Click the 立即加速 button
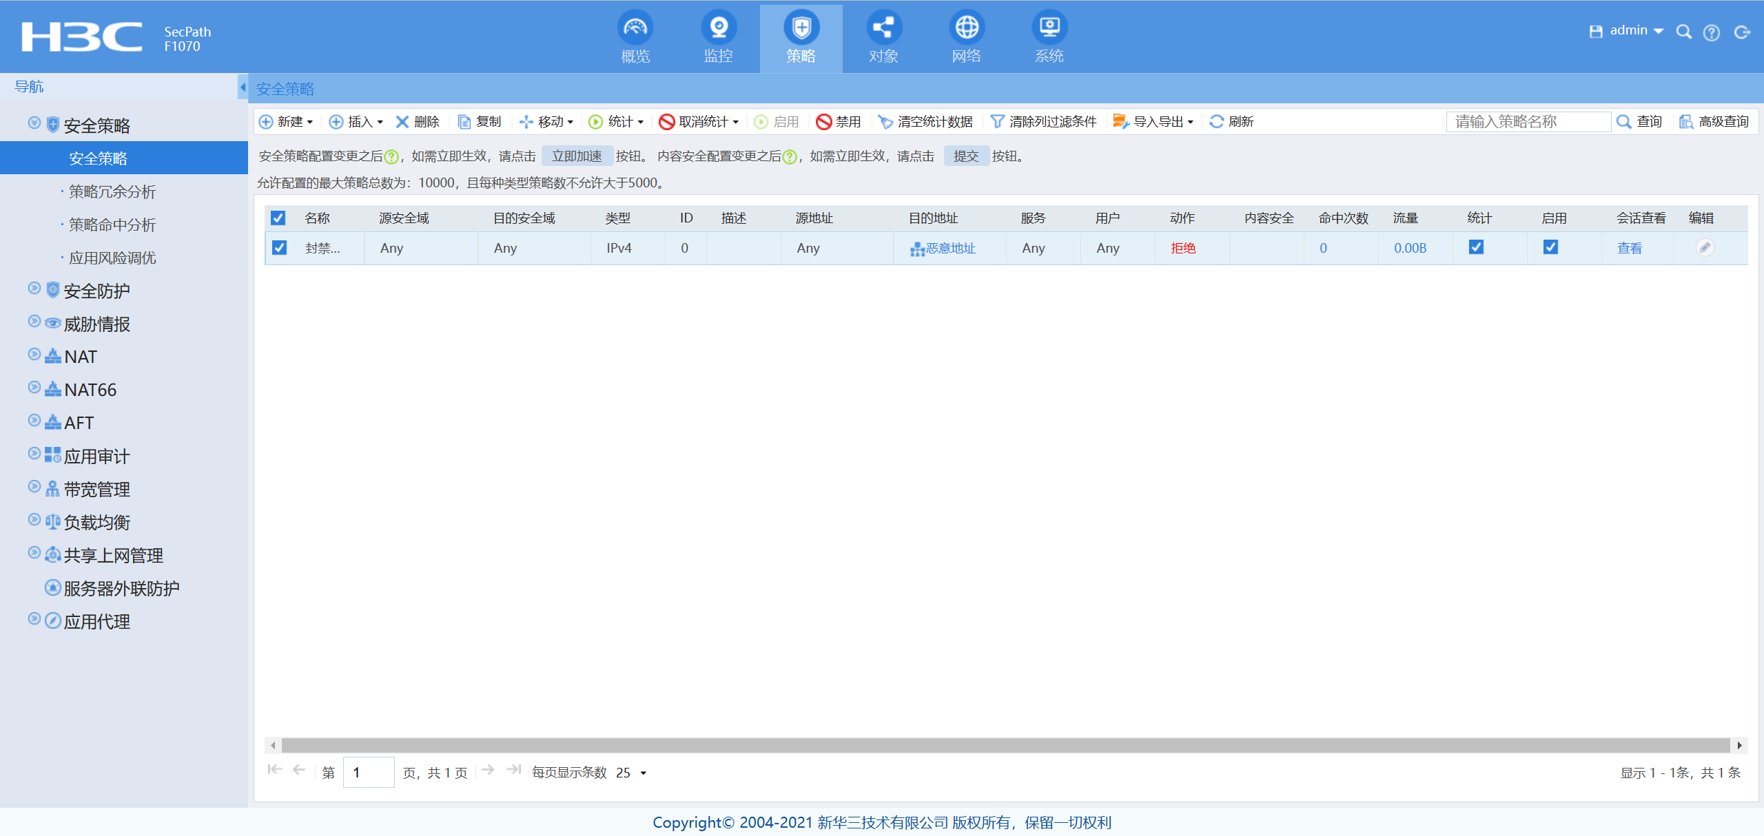 (x=577, y=156)
